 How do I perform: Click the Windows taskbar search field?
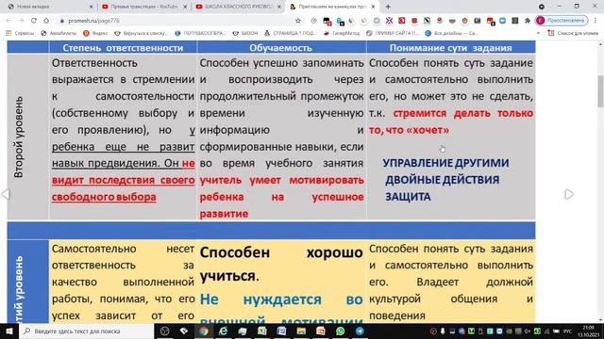(x=86, y=331)
